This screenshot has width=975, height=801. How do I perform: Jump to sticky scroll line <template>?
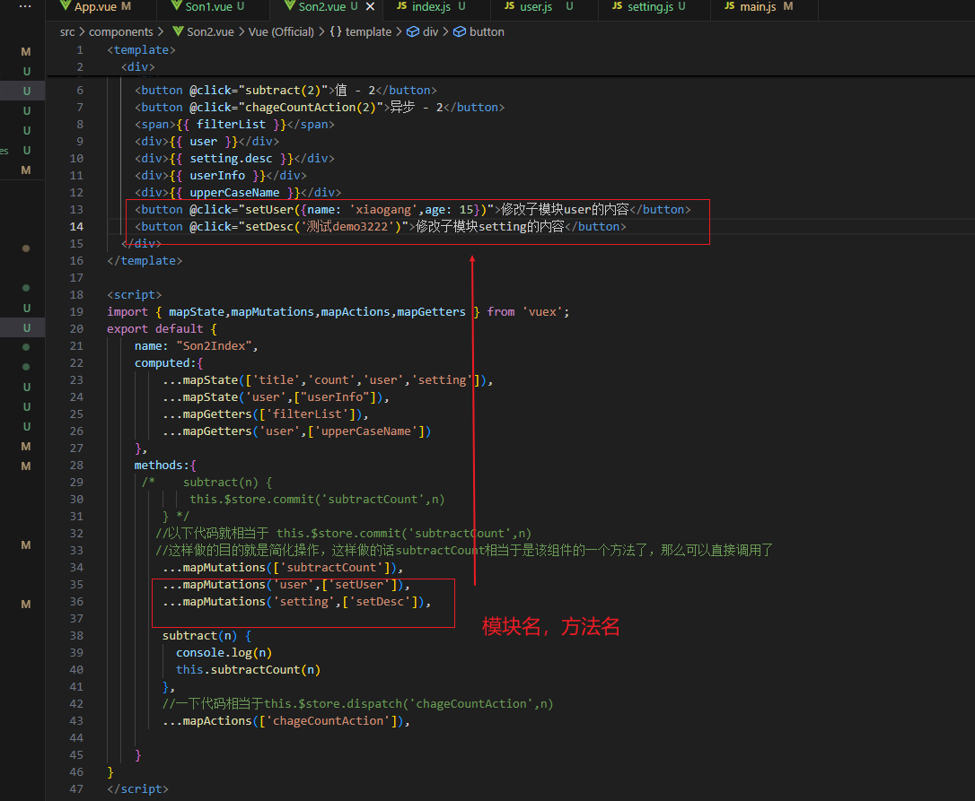141,49
